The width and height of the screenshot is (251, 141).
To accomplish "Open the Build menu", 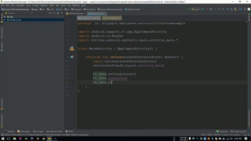I will 52,5.
